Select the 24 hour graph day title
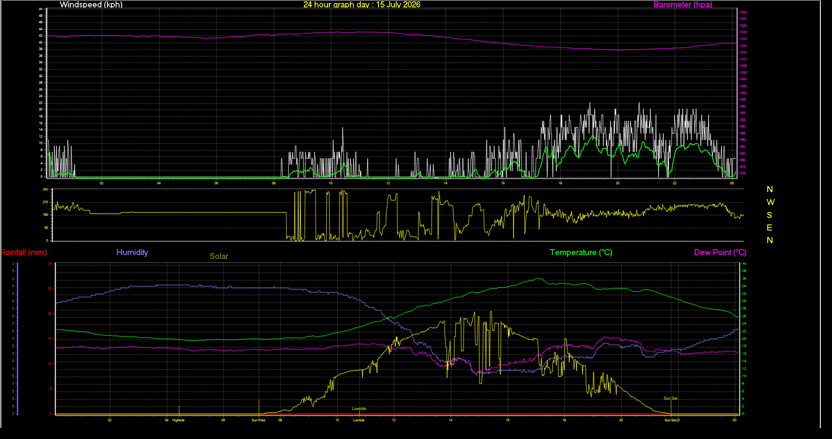The image size is (832, 439). pos(362,5)
